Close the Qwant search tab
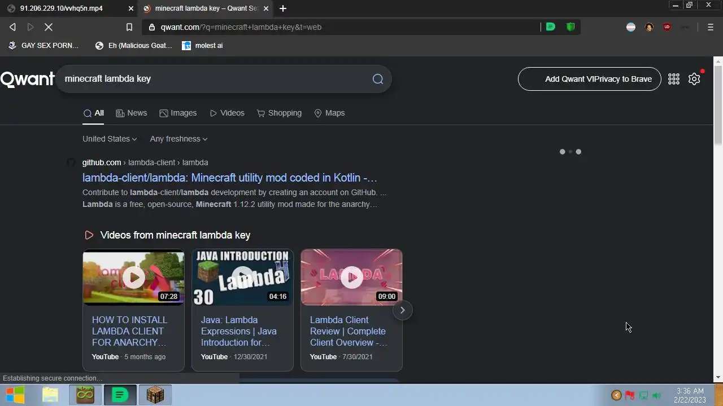The height and width of the screenshot is (406, 723). tap(265, 8)
